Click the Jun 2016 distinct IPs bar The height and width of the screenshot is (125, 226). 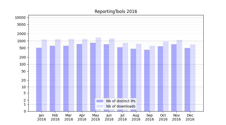point(106,78)
